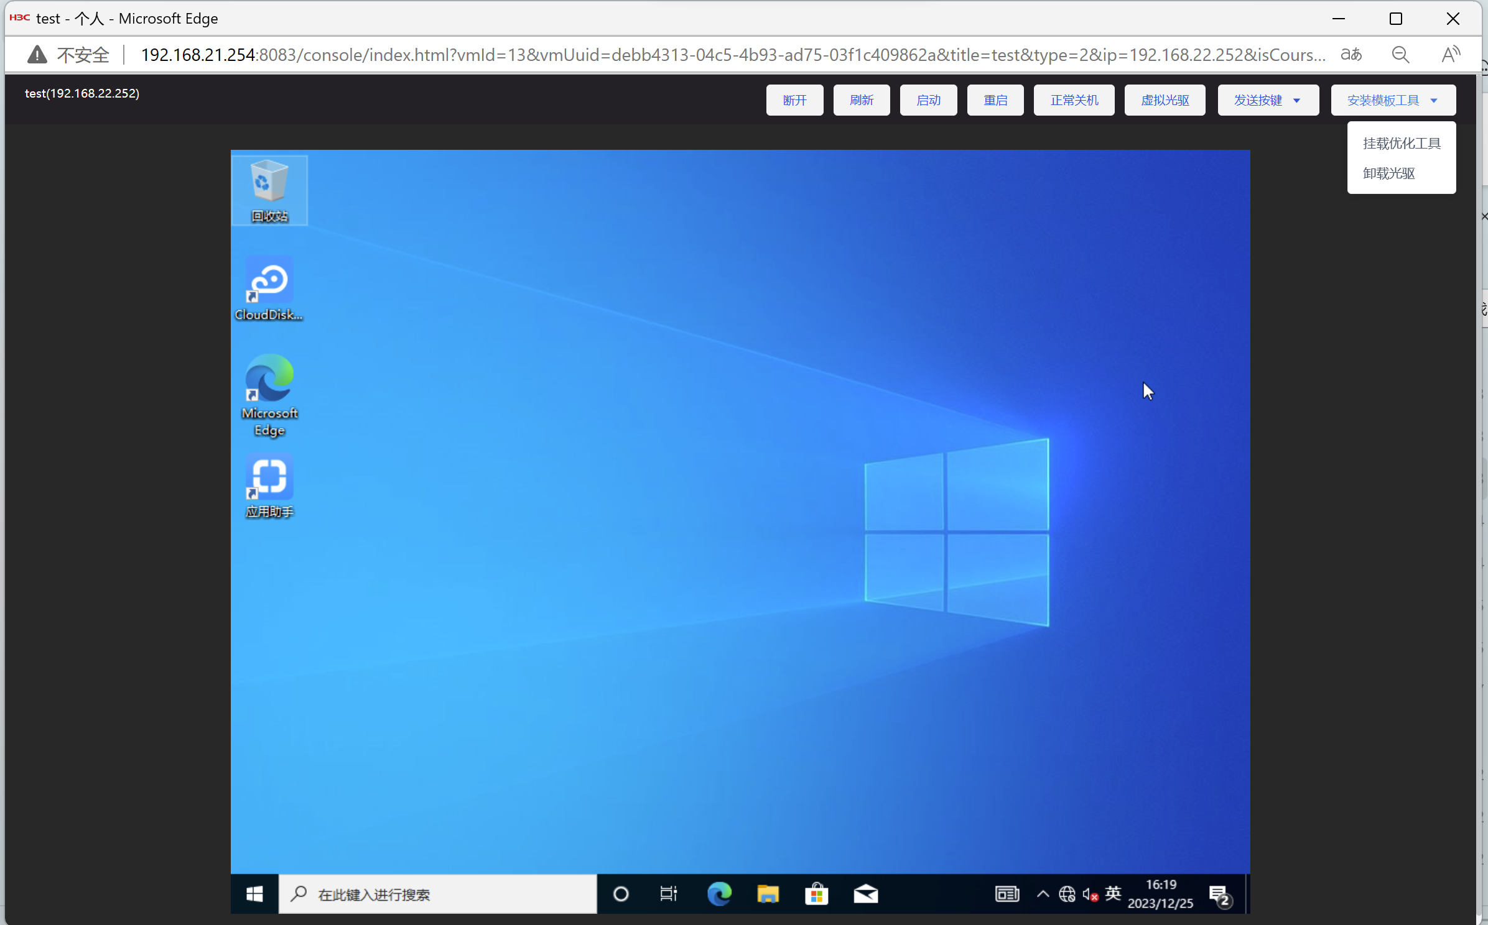Screen dimensions: 1488x925
Task: Click the Cortana circle icon
Action: point(620,894)
